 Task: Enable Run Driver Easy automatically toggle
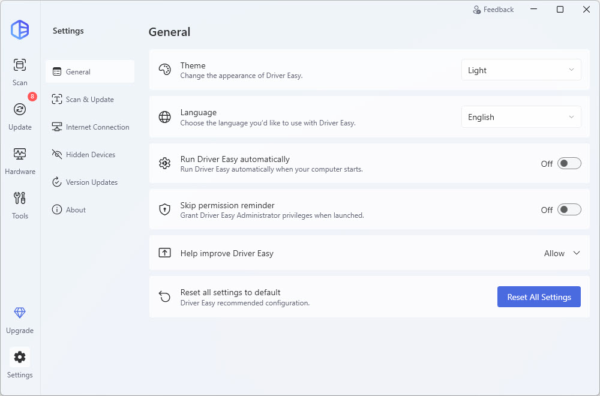pos(569,163)
